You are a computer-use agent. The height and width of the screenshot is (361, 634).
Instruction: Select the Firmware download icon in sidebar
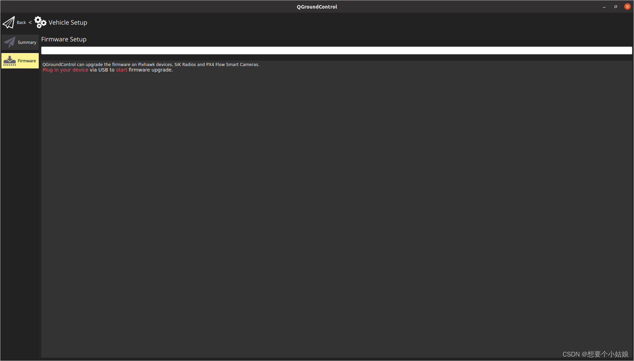point(10,60)
